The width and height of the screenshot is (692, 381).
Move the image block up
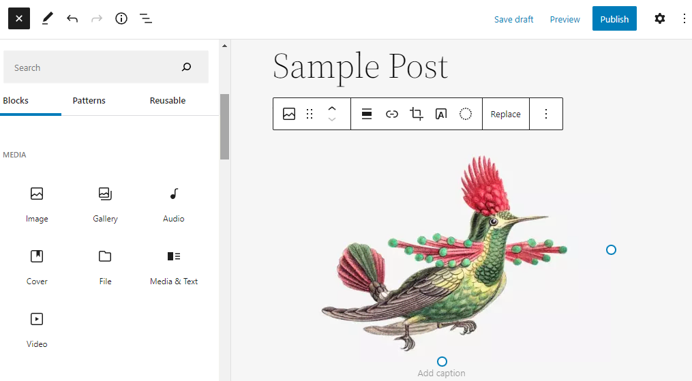(x=332, y=108)
